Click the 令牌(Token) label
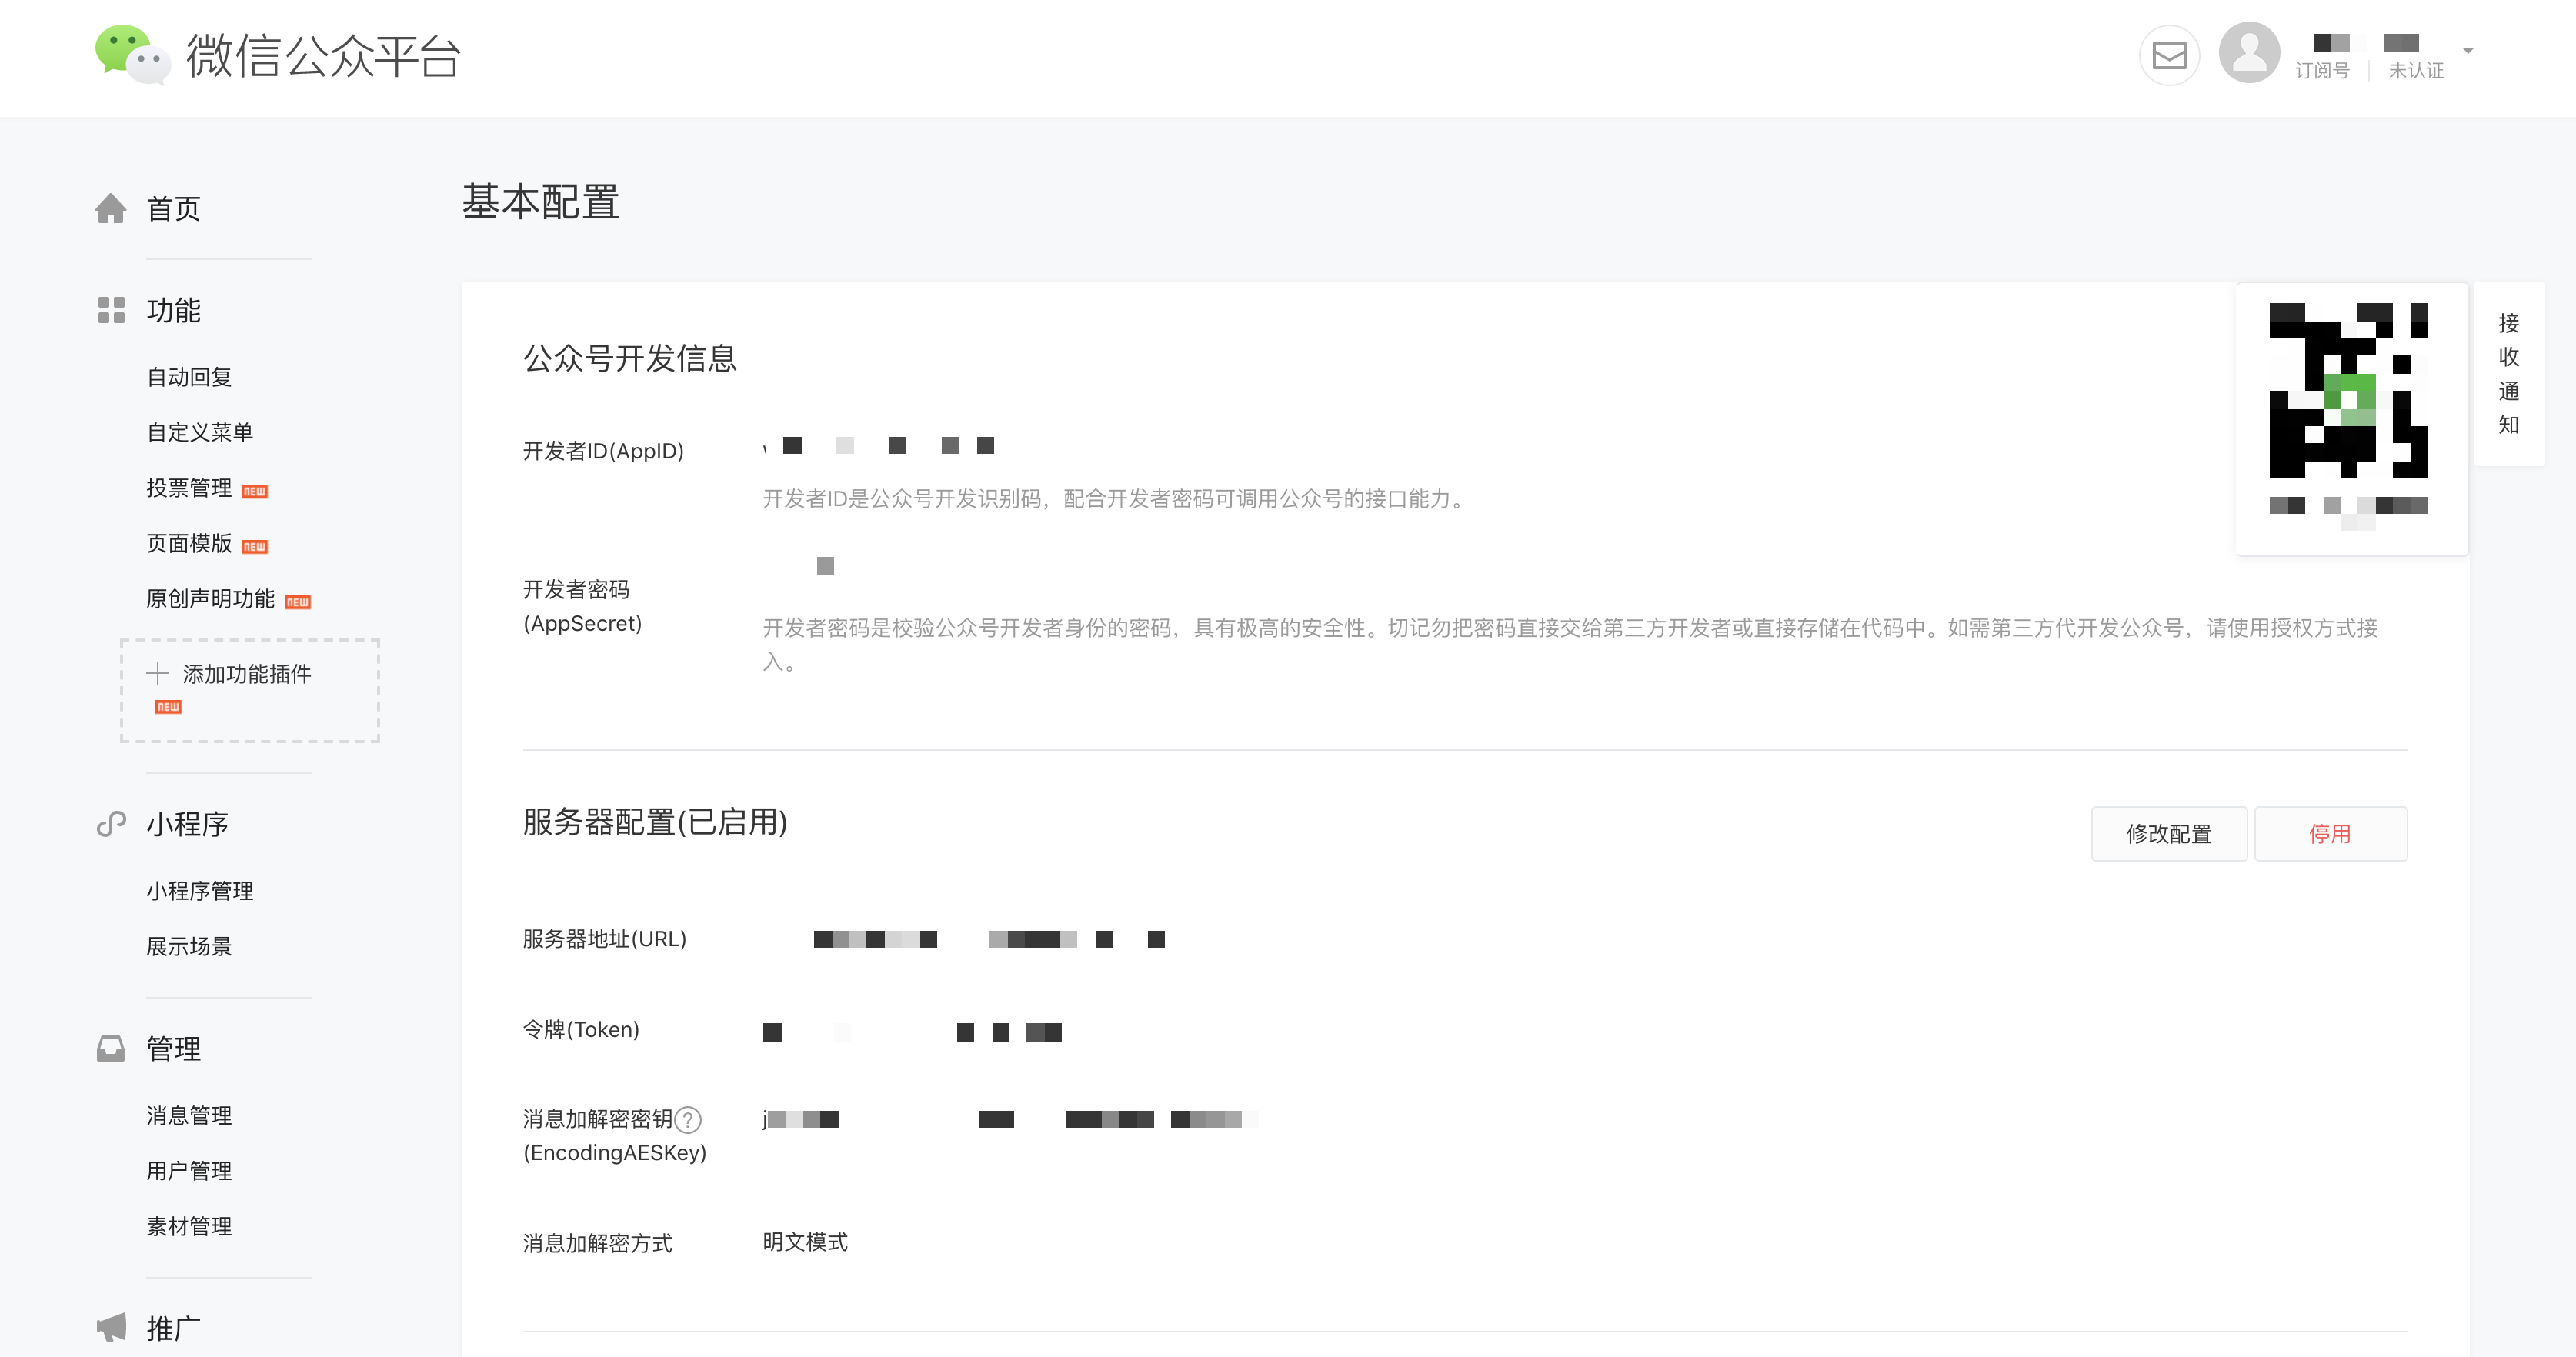This screenshot has height=1357, width=2576. pyautogui.click(x=581, y=1029)
